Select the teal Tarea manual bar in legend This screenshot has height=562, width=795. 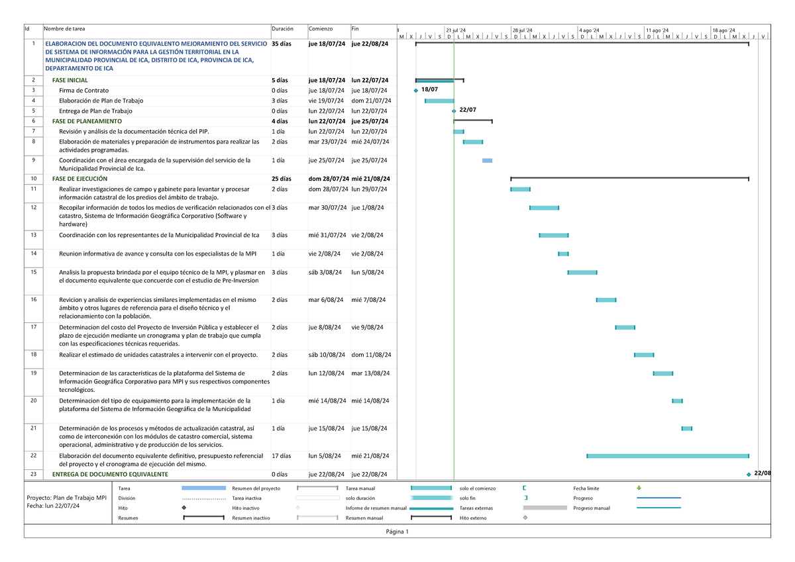(432, 488)
